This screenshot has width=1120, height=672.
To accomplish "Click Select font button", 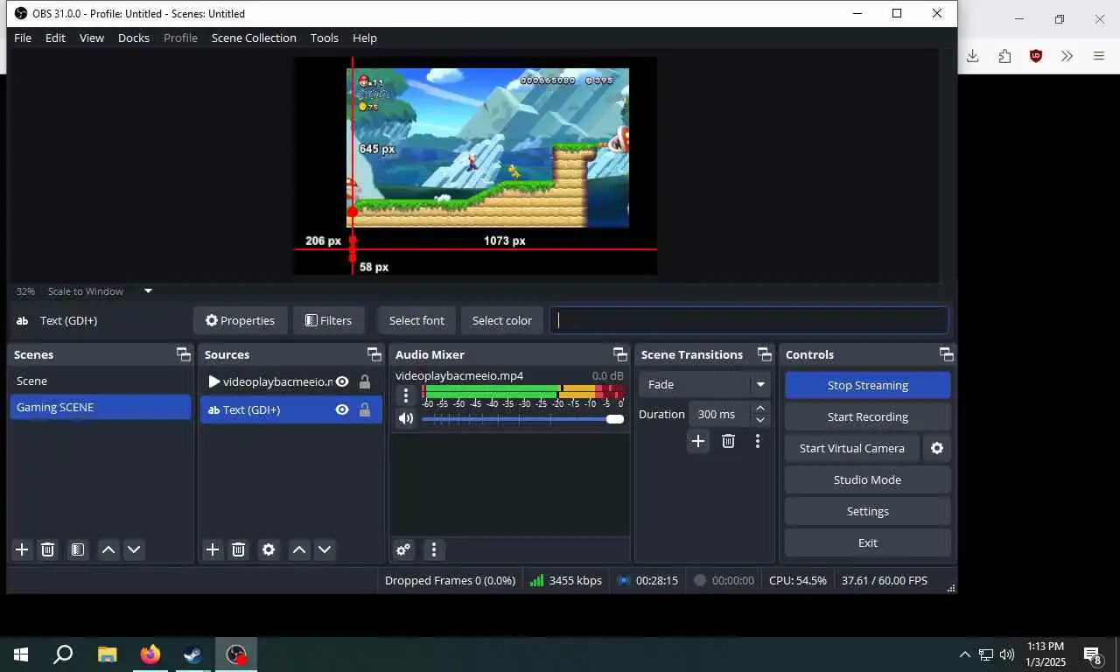I will (x=416, y=320).
